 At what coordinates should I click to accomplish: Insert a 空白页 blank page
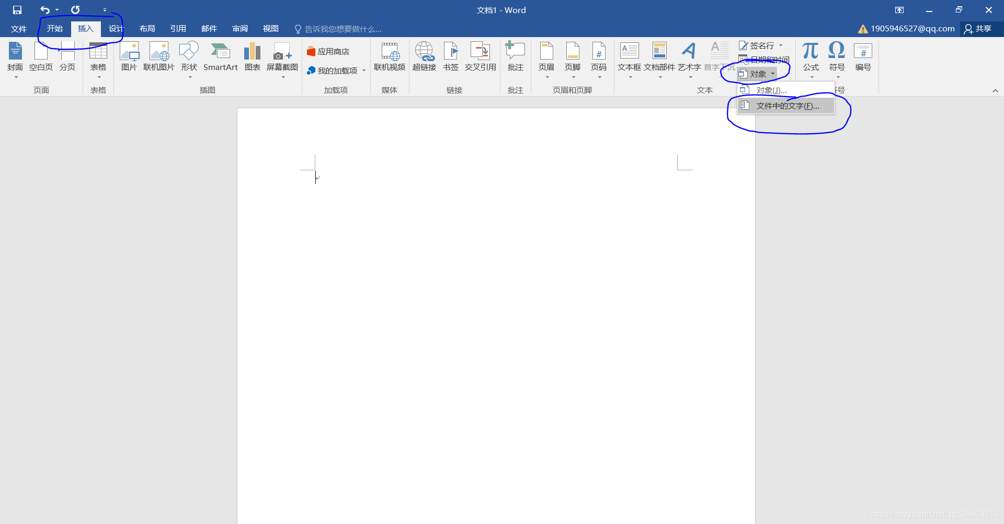coord(41,56)
